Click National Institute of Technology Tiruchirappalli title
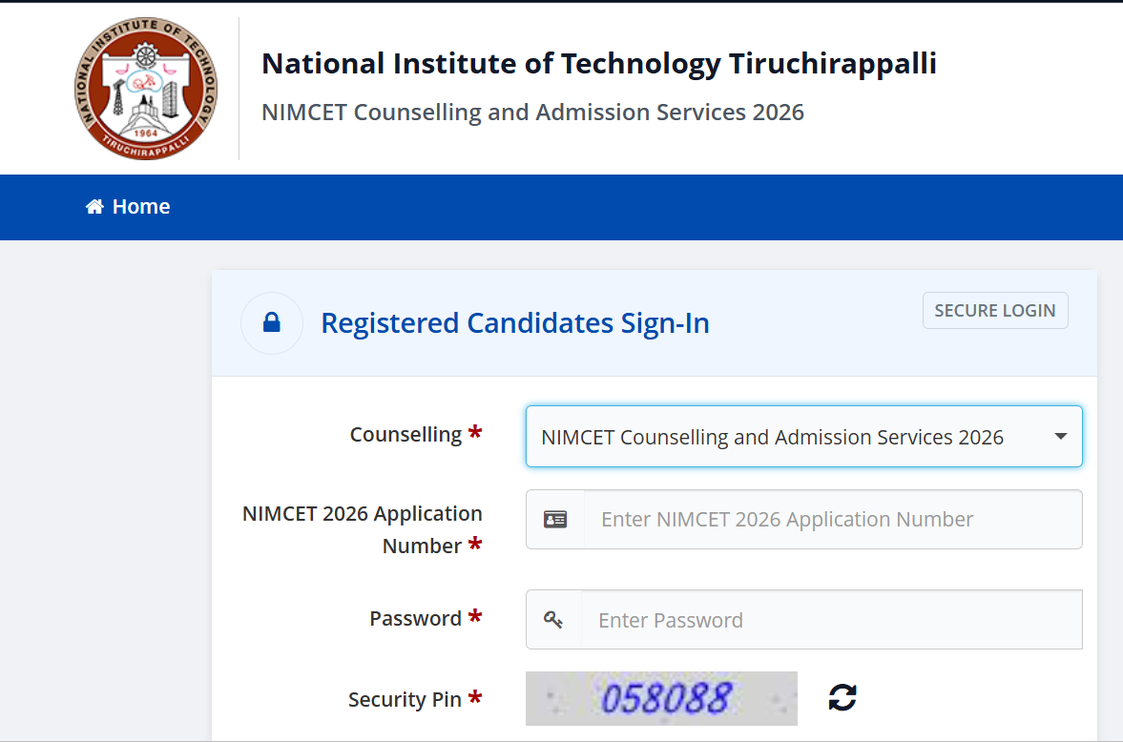 point(599,63)
